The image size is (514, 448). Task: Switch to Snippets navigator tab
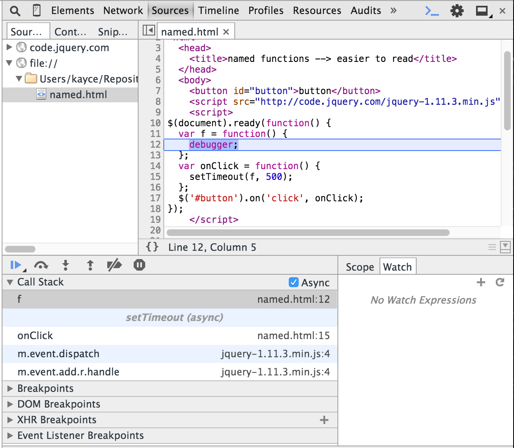point(113,32)
